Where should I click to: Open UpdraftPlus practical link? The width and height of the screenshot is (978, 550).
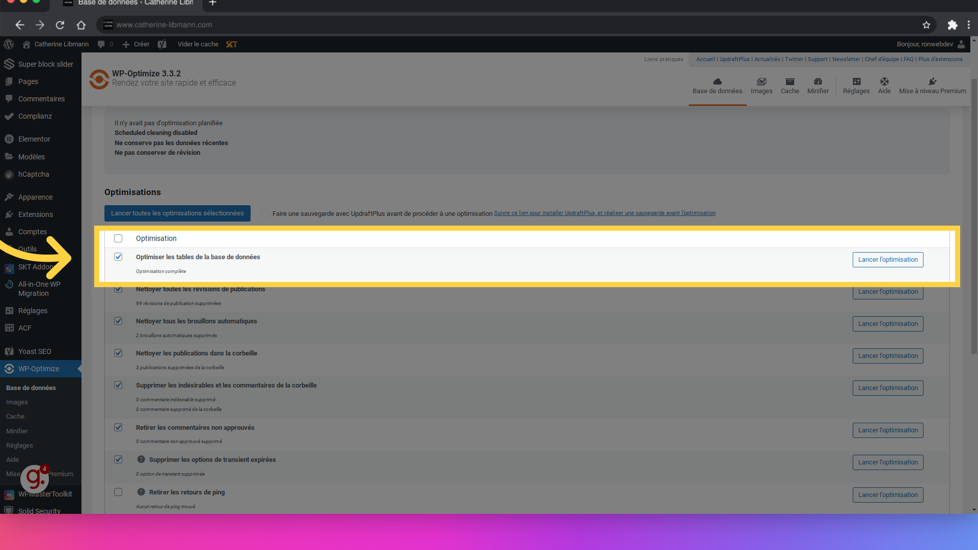pyautogui.click(x=735, y=60)
